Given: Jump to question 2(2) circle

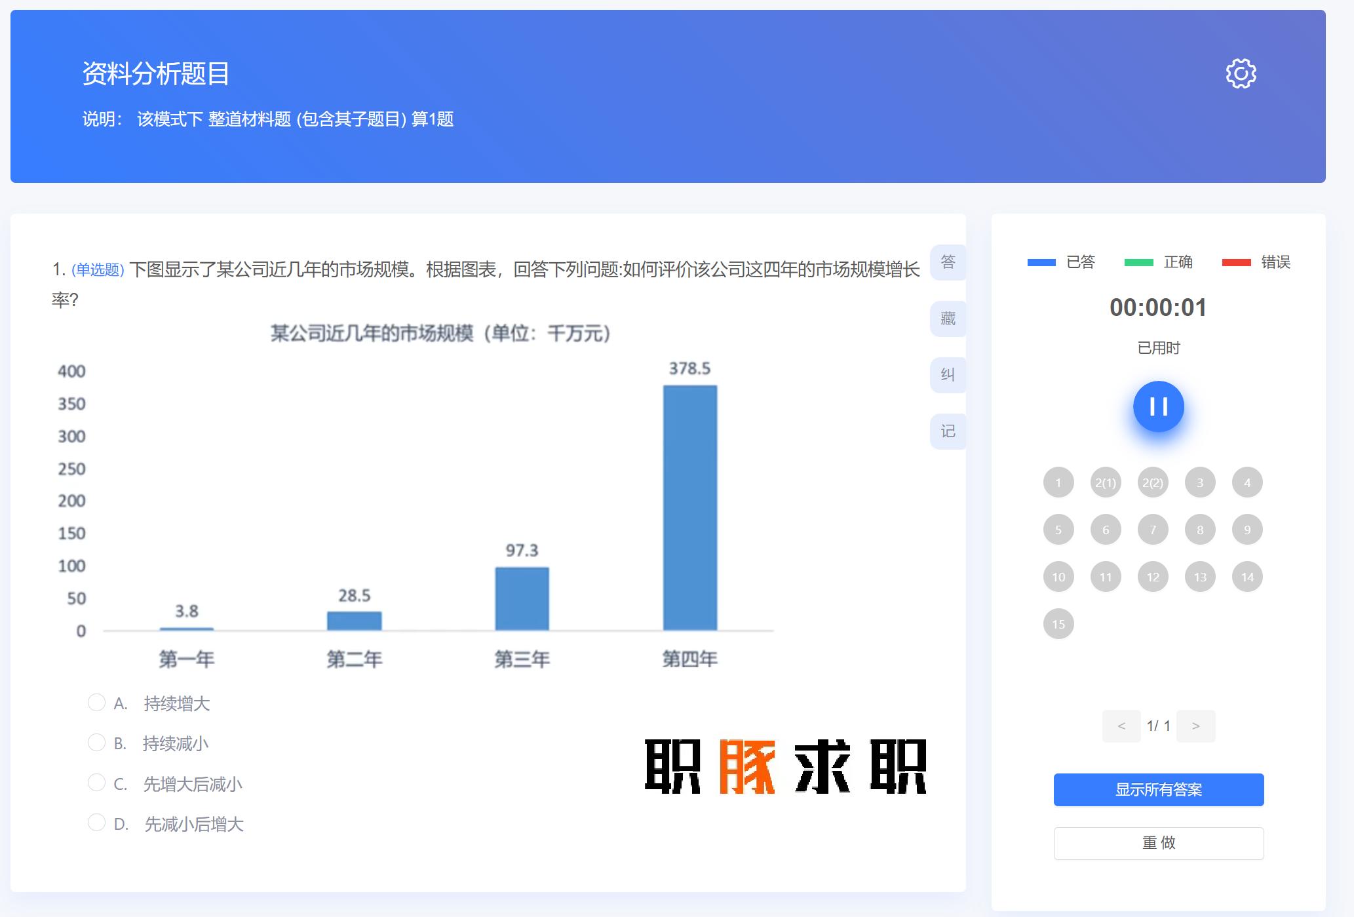Looking at the screenshot, I should tap(1153, 482).
